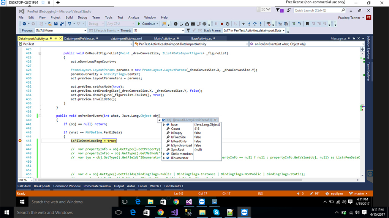The image size is (389, 218).
Task: Click the Show Next Statement arrow icon
Action: pos(243,24)
